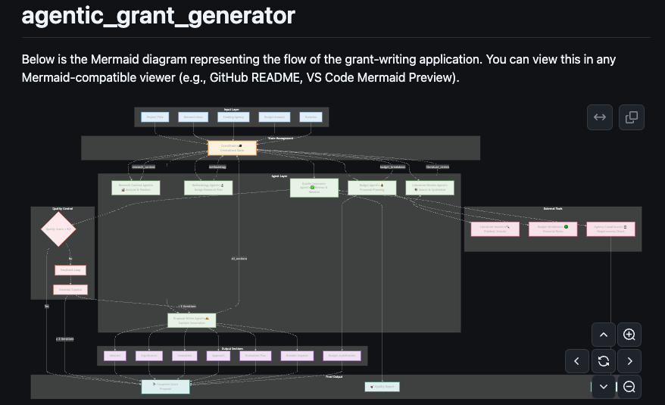Pan the diagram up with the arrow
The image size is (665, 405).
pyautogui.click(x=604, y=335)
